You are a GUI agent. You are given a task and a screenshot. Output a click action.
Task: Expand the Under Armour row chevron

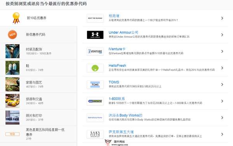[222, 35]
